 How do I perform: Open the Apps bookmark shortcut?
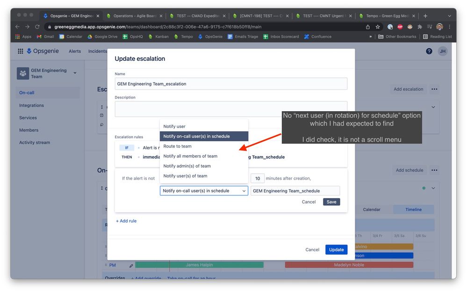[x=23, y=36]
